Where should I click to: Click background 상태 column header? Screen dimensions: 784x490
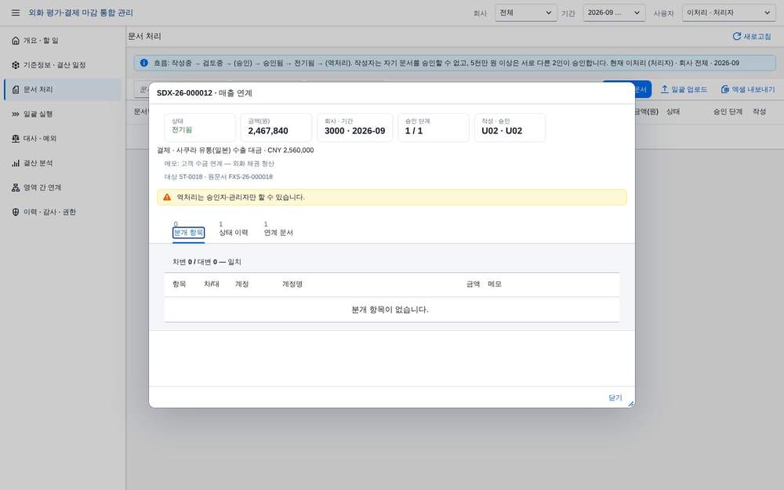tap(673, 111)
